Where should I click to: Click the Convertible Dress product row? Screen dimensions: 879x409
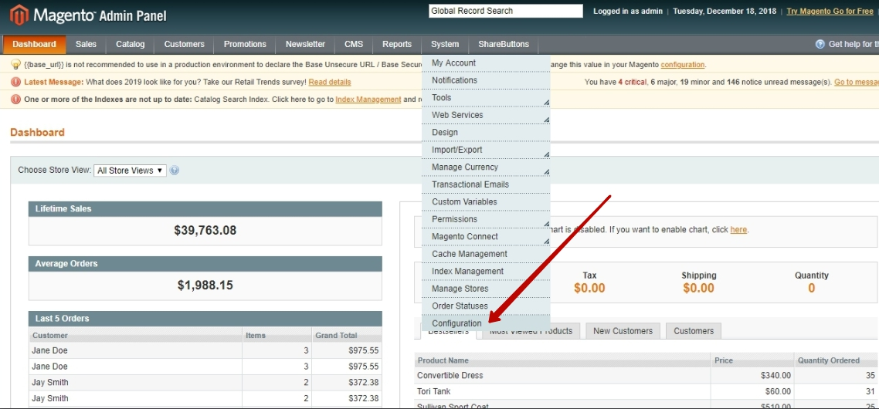point(647,375)
